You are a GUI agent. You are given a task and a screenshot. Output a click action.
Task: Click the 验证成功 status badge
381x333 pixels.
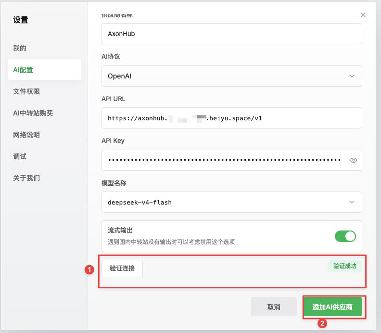345,266
